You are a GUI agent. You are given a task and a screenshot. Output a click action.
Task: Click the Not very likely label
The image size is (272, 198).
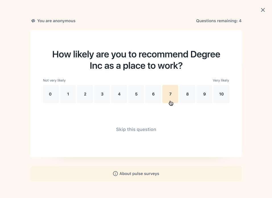click(54, 80)
